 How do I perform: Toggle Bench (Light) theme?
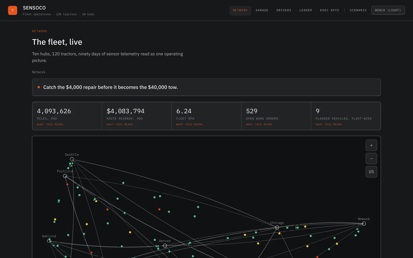point(388,10)
